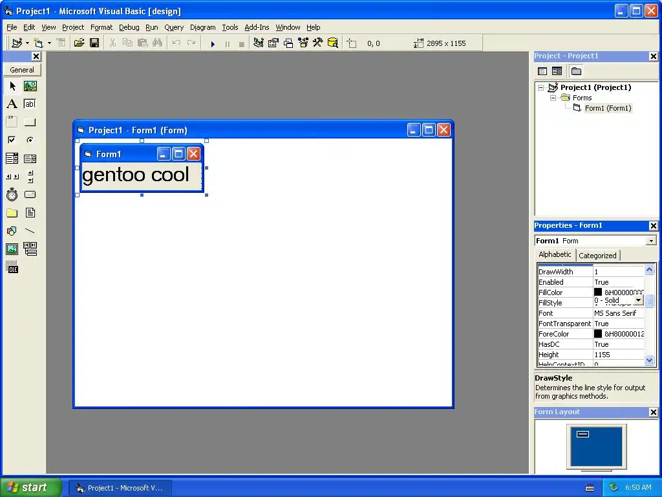Select the HScrollBar control tool
662x497 pixels.
[12, 177]
